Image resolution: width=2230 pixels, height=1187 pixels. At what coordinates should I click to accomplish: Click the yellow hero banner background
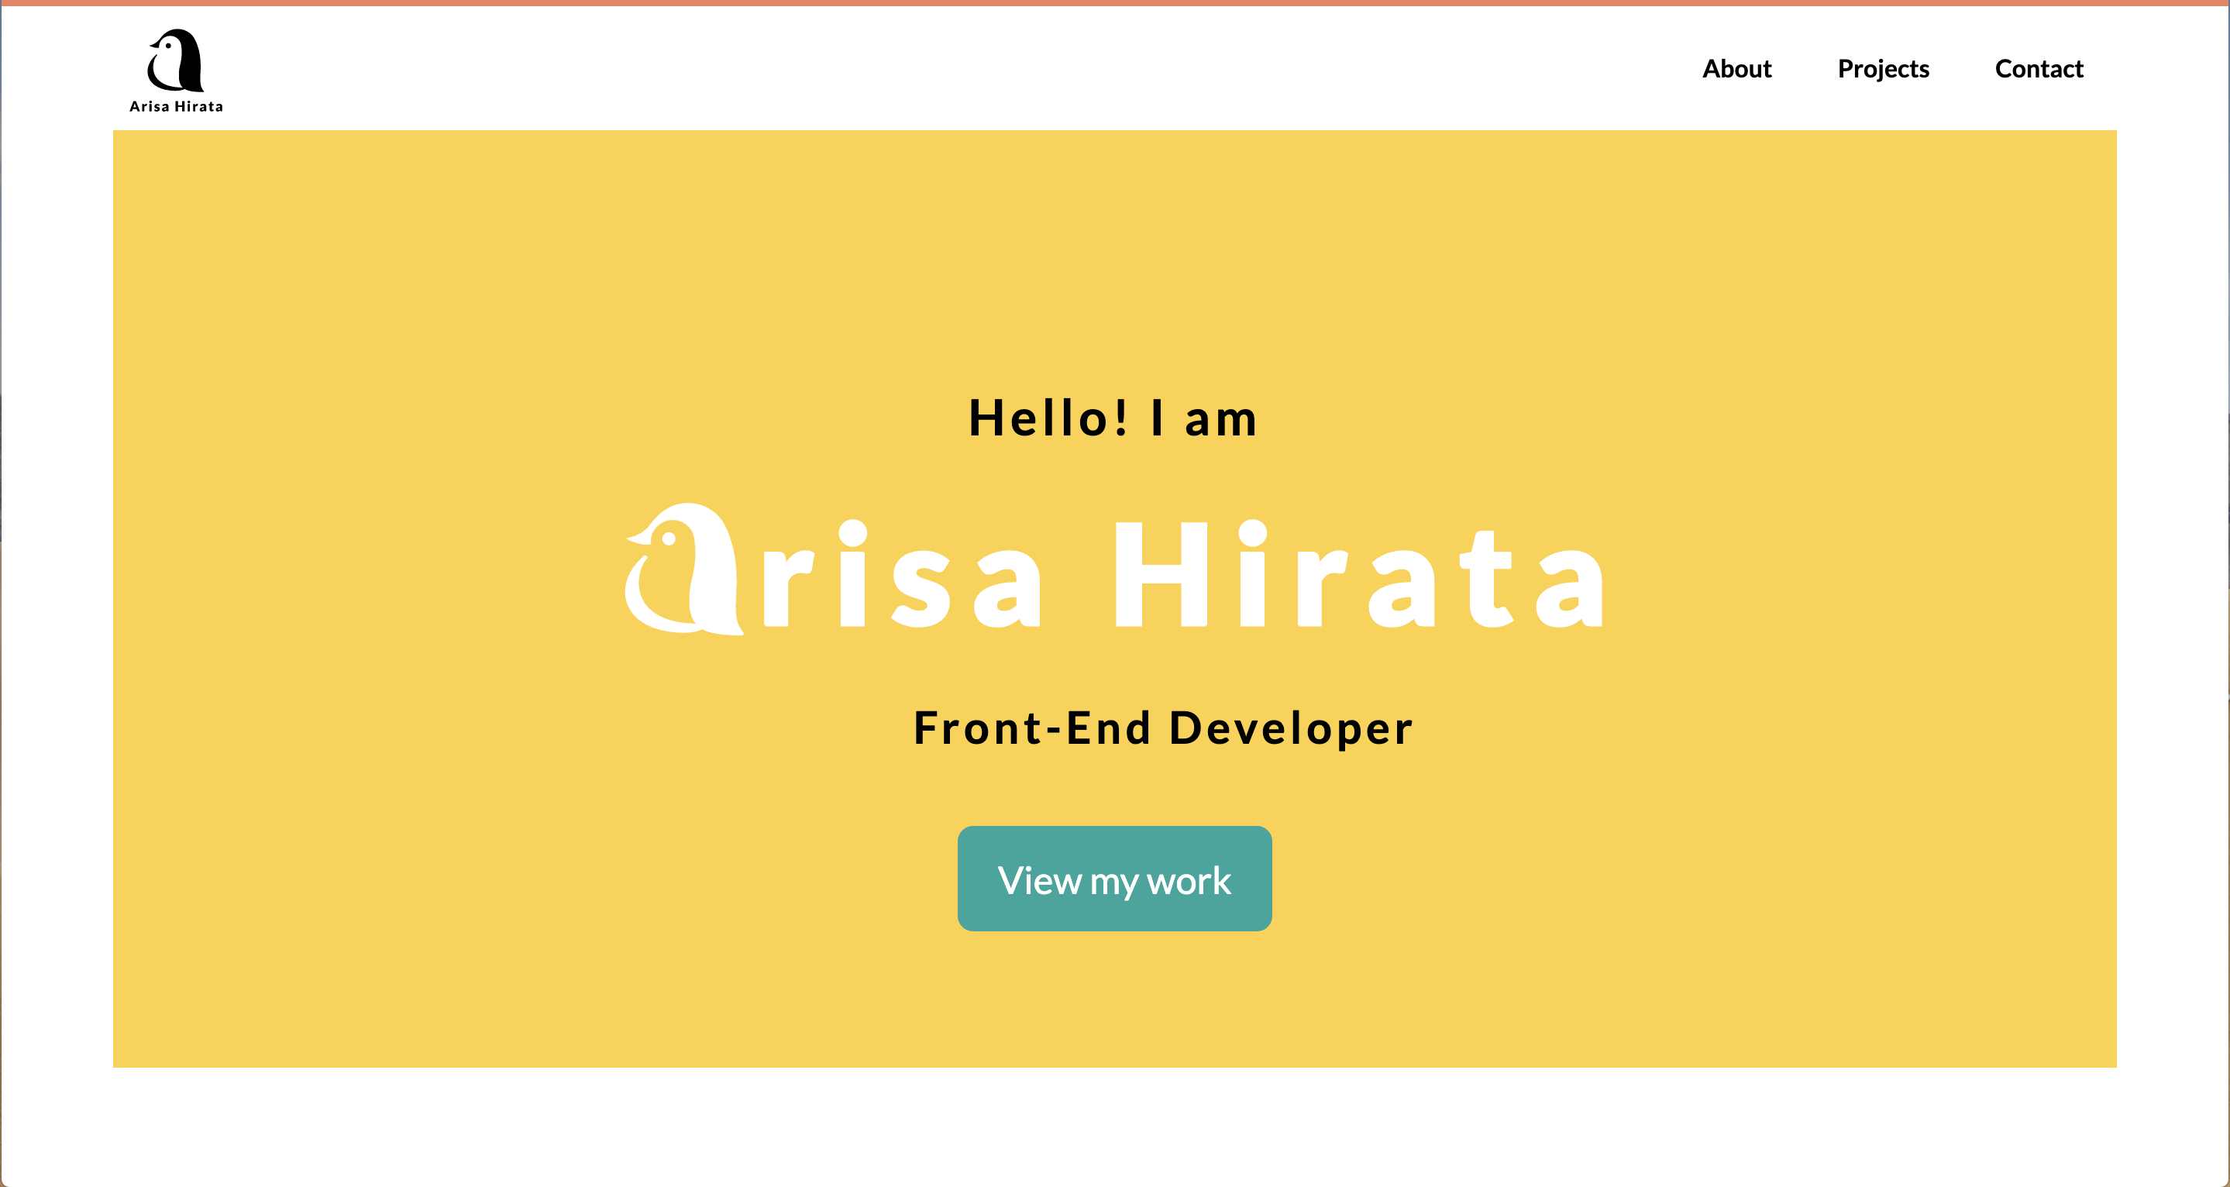(433, 260)
